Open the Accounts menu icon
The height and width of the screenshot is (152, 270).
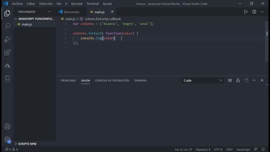7,127
